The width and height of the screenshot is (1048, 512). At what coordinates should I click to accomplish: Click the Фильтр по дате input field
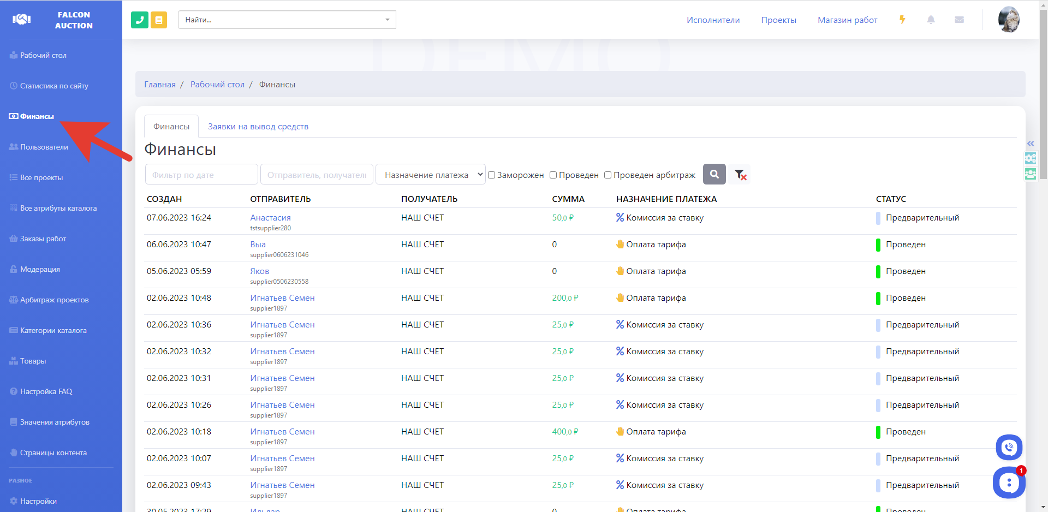pyautogui.click(x=201, y=175)
